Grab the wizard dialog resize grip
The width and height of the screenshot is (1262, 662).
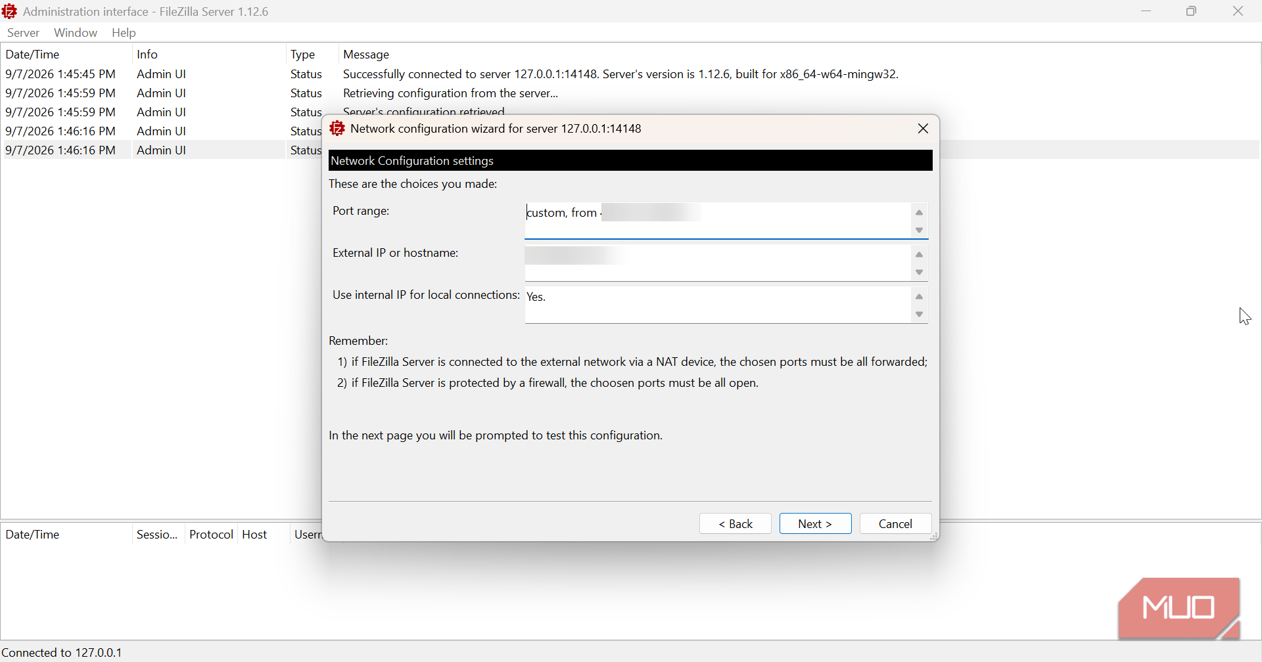pos(934,537)
